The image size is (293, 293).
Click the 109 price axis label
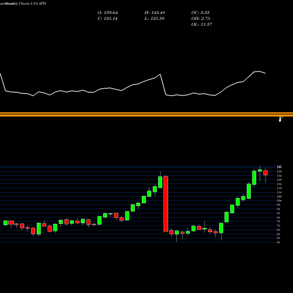[x=279, y=196]
